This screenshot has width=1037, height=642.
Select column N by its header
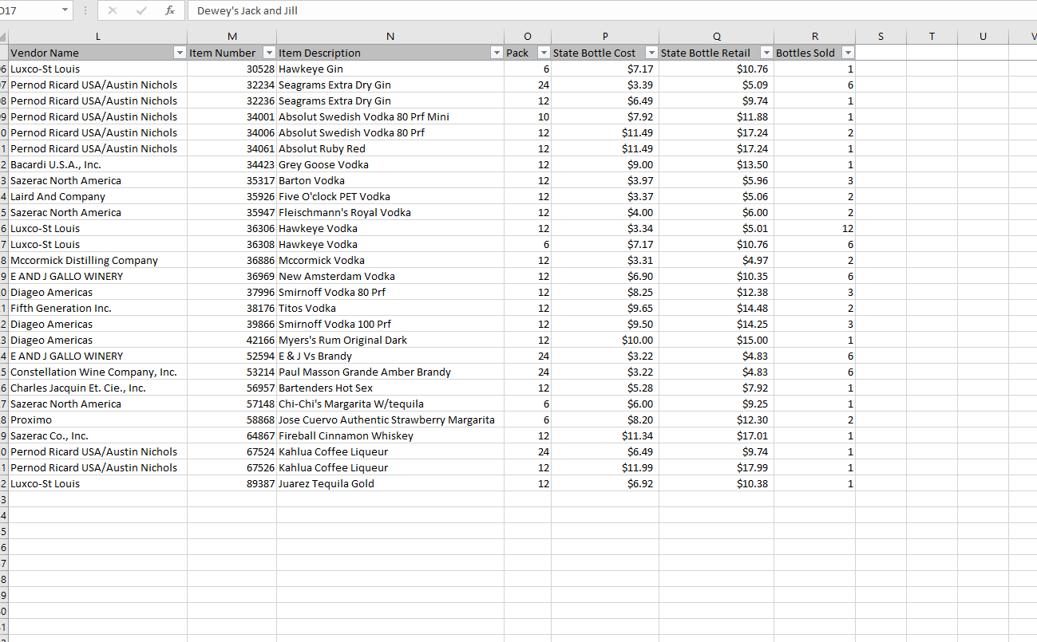tap(390, 36)
